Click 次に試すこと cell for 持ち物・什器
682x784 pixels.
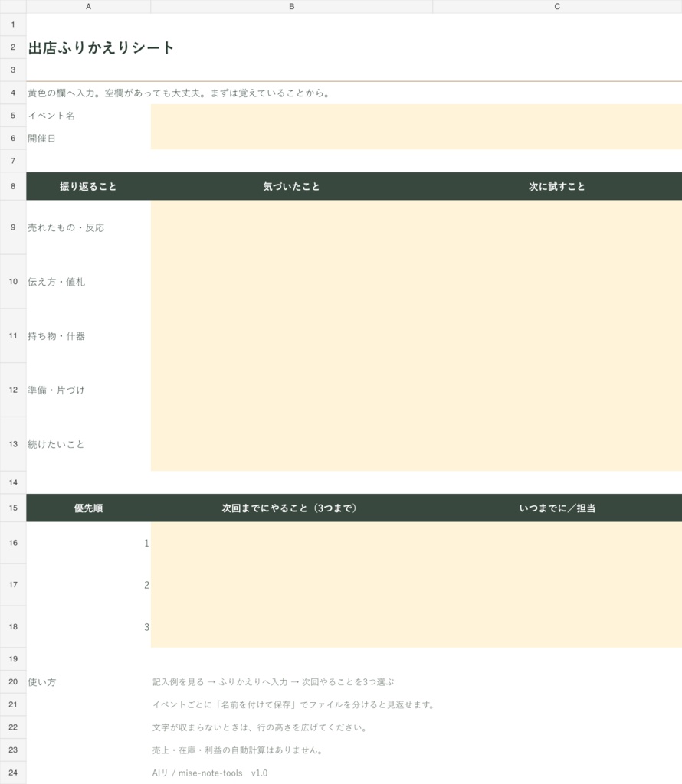557,335
